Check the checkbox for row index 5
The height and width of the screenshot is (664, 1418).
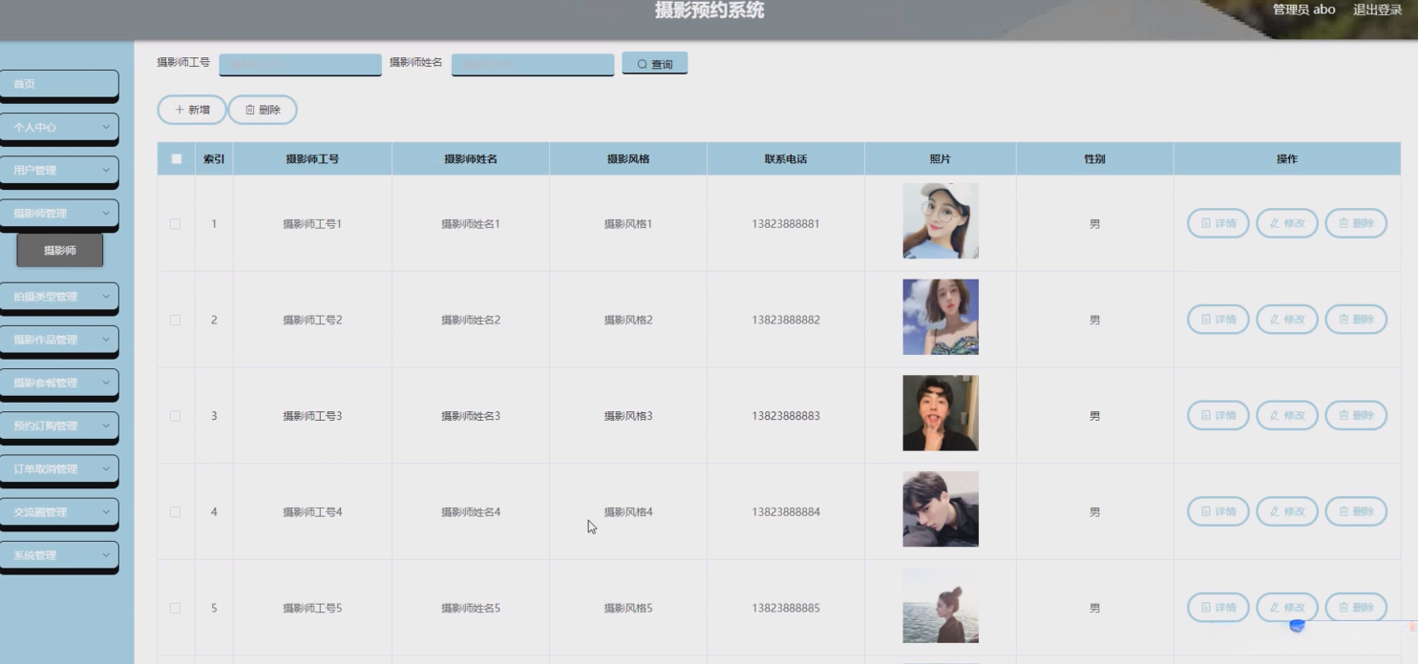[x=175, y=608]
